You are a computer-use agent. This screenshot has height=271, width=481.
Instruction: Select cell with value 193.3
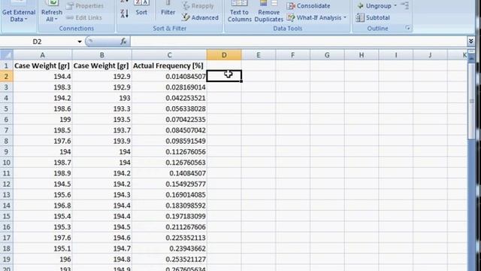[x=102, y=108]
